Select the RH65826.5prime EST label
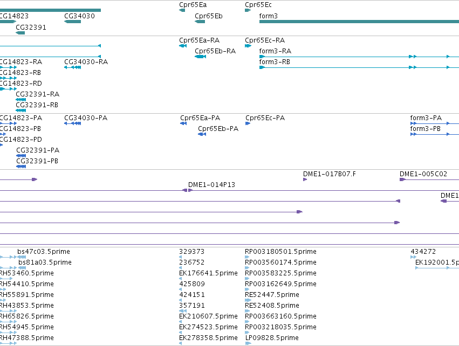This screenshot has height=346, width=459. tap(27, 316)
